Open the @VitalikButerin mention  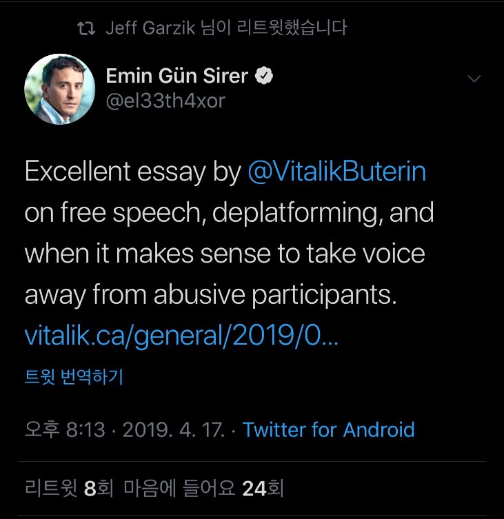tap(337, 172)
